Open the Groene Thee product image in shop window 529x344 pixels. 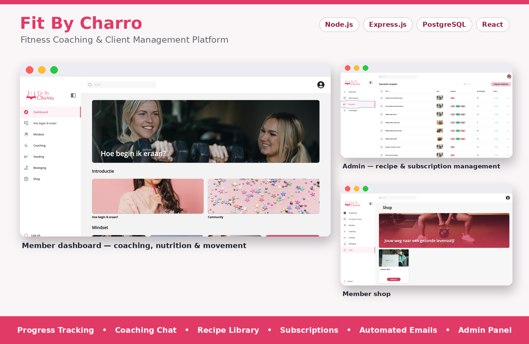pos(394,258)
